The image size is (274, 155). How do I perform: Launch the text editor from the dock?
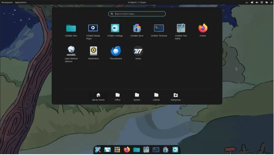(146, 150)
